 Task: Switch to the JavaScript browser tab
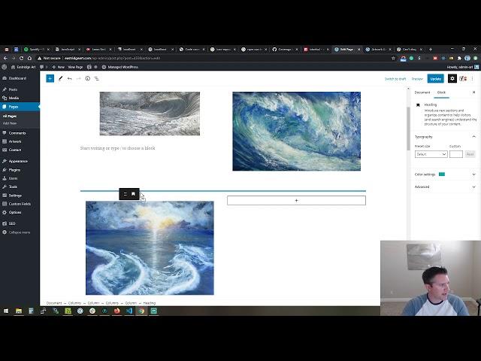point(68,49)
